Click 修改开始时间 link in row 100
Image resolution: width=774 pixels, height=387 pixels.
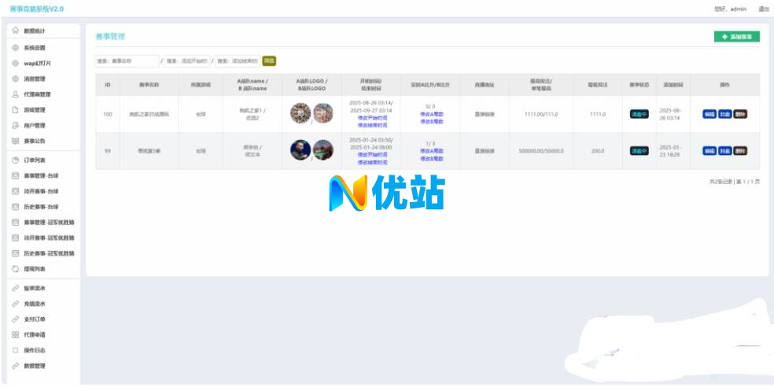[371, 119]
